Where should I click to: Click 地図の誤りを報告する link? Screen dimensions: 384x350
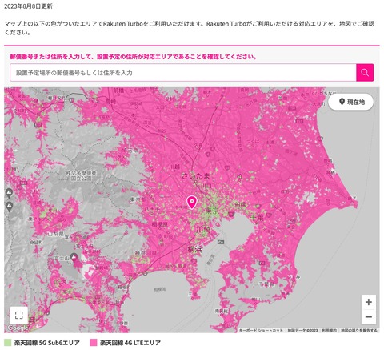tap(359, 331)
